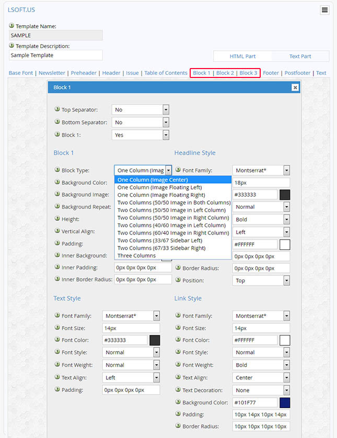Viewport: 337px width, 438px height.
Task: Select Two Columns (33/67 Sidebar Left)
Action: pos(173,241)
